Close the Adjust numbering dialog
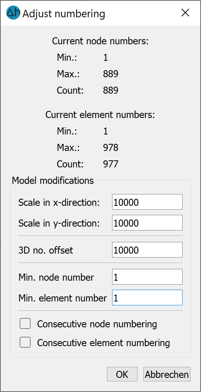Screen dimensions: 201x392 click(x=185, y=13)
